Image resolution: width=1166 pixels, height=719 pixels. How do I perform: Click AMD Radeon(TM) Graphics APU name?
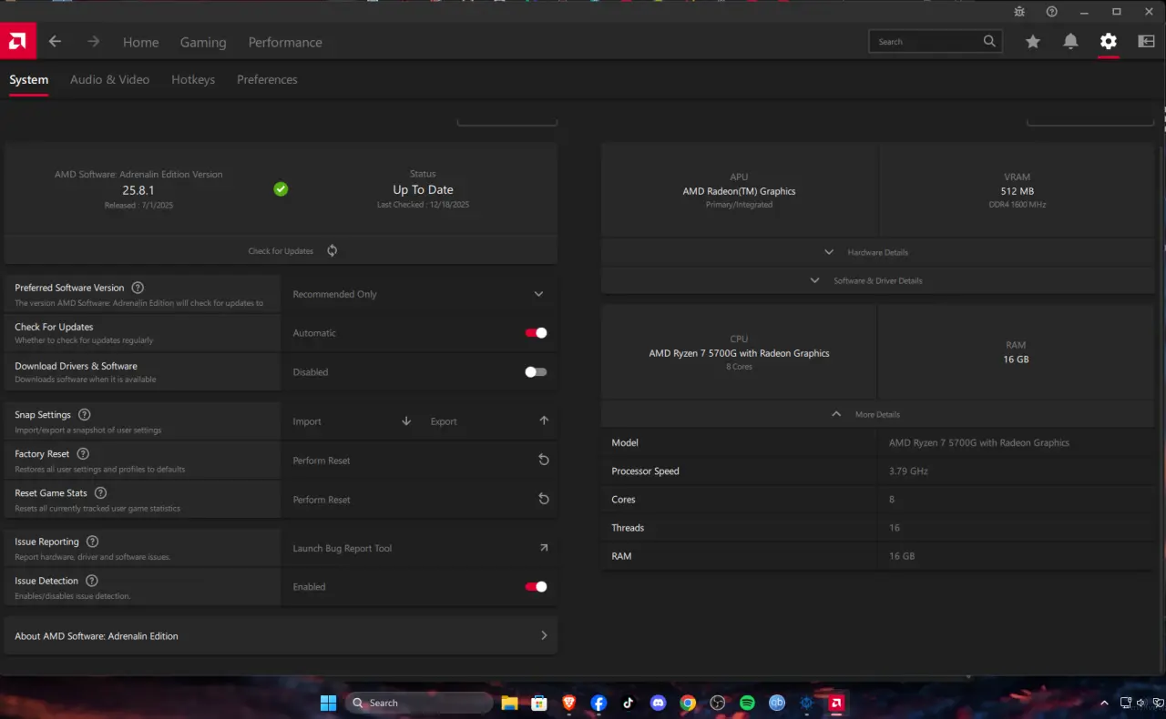pos(739,191)
